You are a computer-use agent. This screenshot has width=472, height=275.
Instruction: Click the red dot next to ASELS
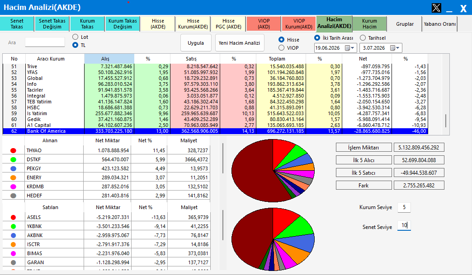point(13,217)
